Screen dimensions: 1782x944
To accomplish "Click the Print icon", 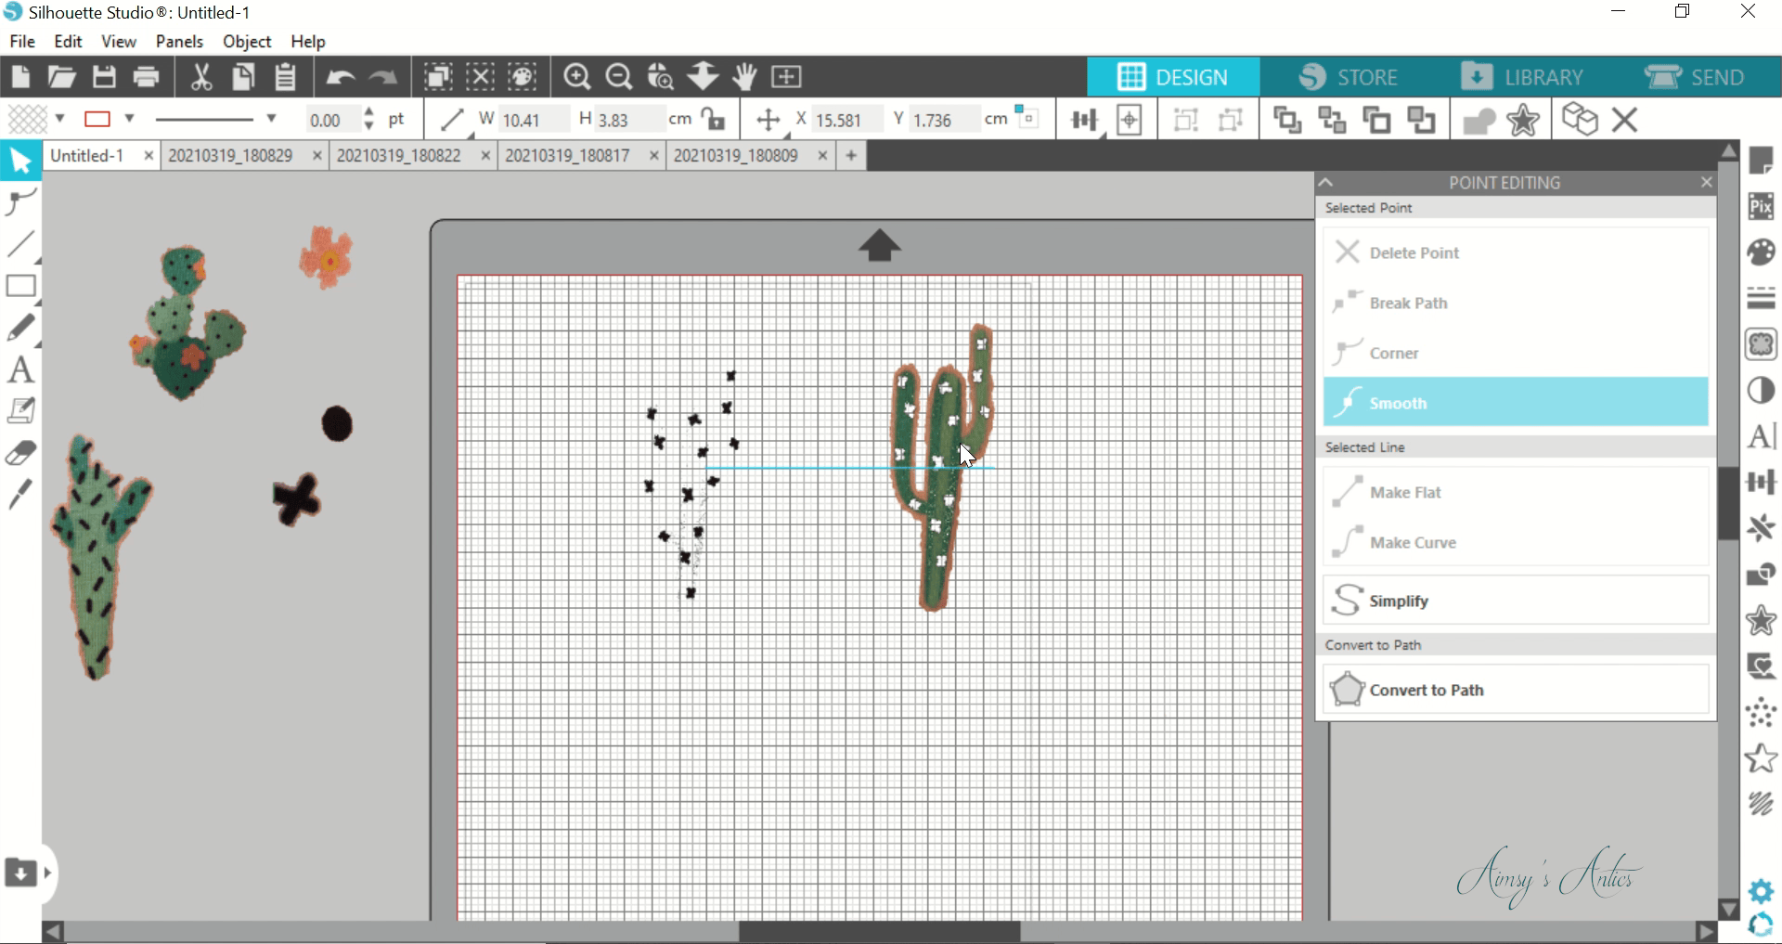I will pyautogui.click(x=146, y=77).
